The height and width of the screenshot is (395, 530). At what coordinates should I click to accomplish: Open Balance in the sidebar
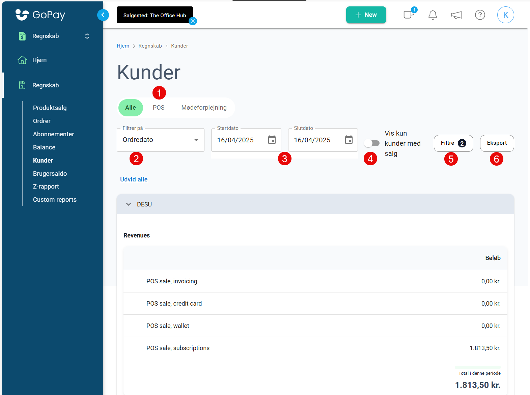[44, 147]
